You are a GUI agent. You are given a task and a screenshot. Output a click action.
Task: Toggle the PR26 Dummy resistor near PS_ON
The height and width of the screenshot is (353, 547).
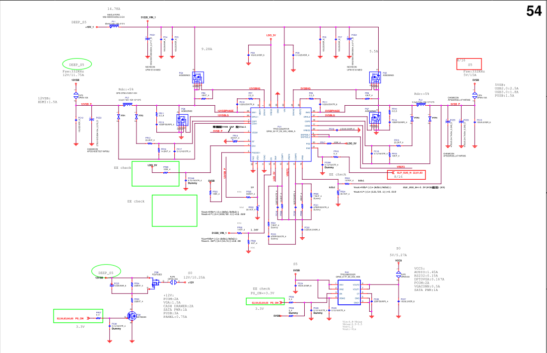[x=290, y=316]
